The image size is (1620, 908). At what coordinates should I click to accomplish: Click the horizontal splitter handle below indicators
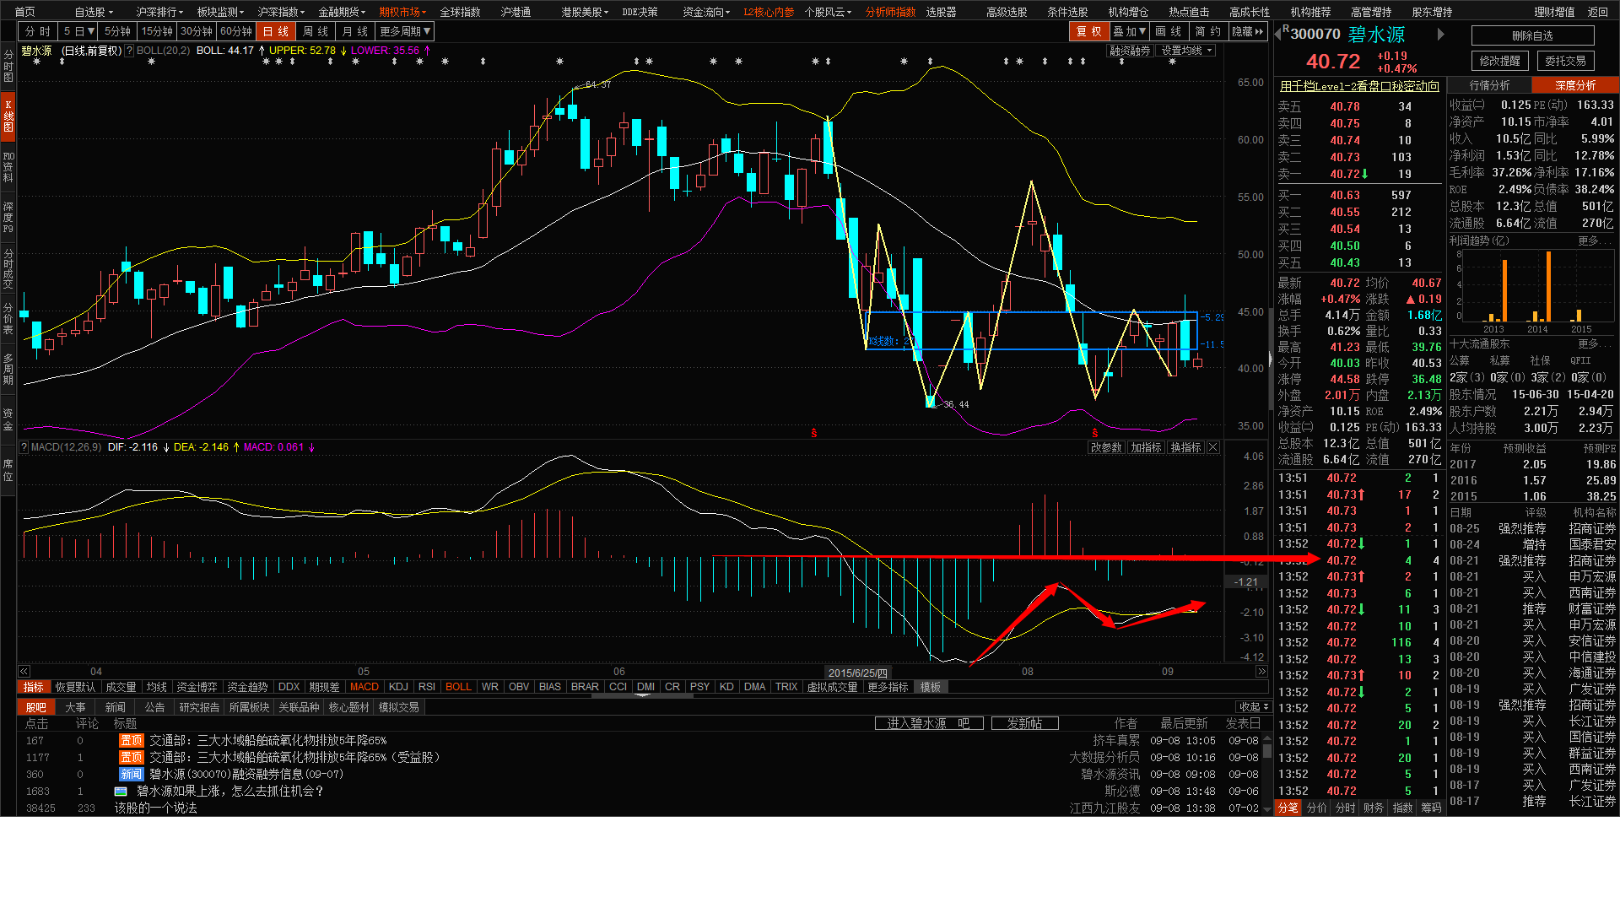tap(643, 695)
